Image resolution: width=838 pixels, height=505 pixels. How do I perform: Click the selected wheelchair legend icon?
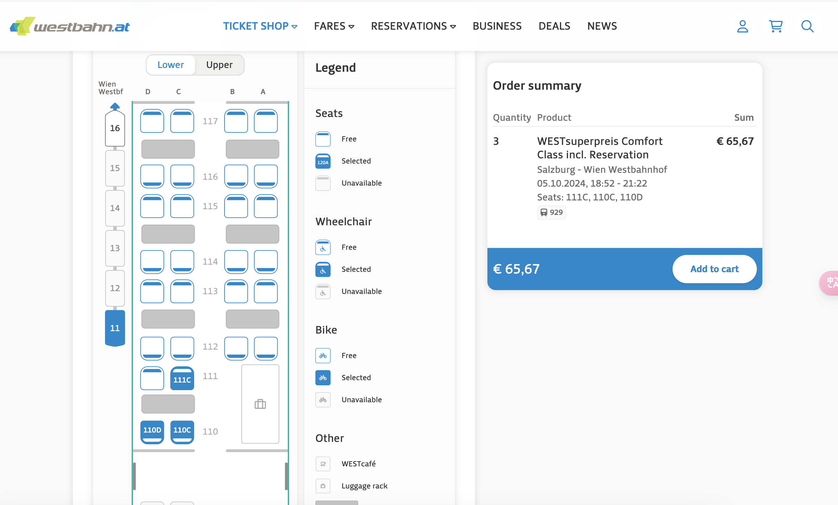click(x=323, y=269)
